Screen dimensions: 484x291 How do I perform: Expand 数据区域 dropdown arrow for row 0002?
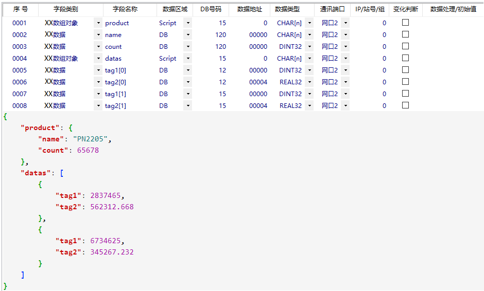point(188,35)
